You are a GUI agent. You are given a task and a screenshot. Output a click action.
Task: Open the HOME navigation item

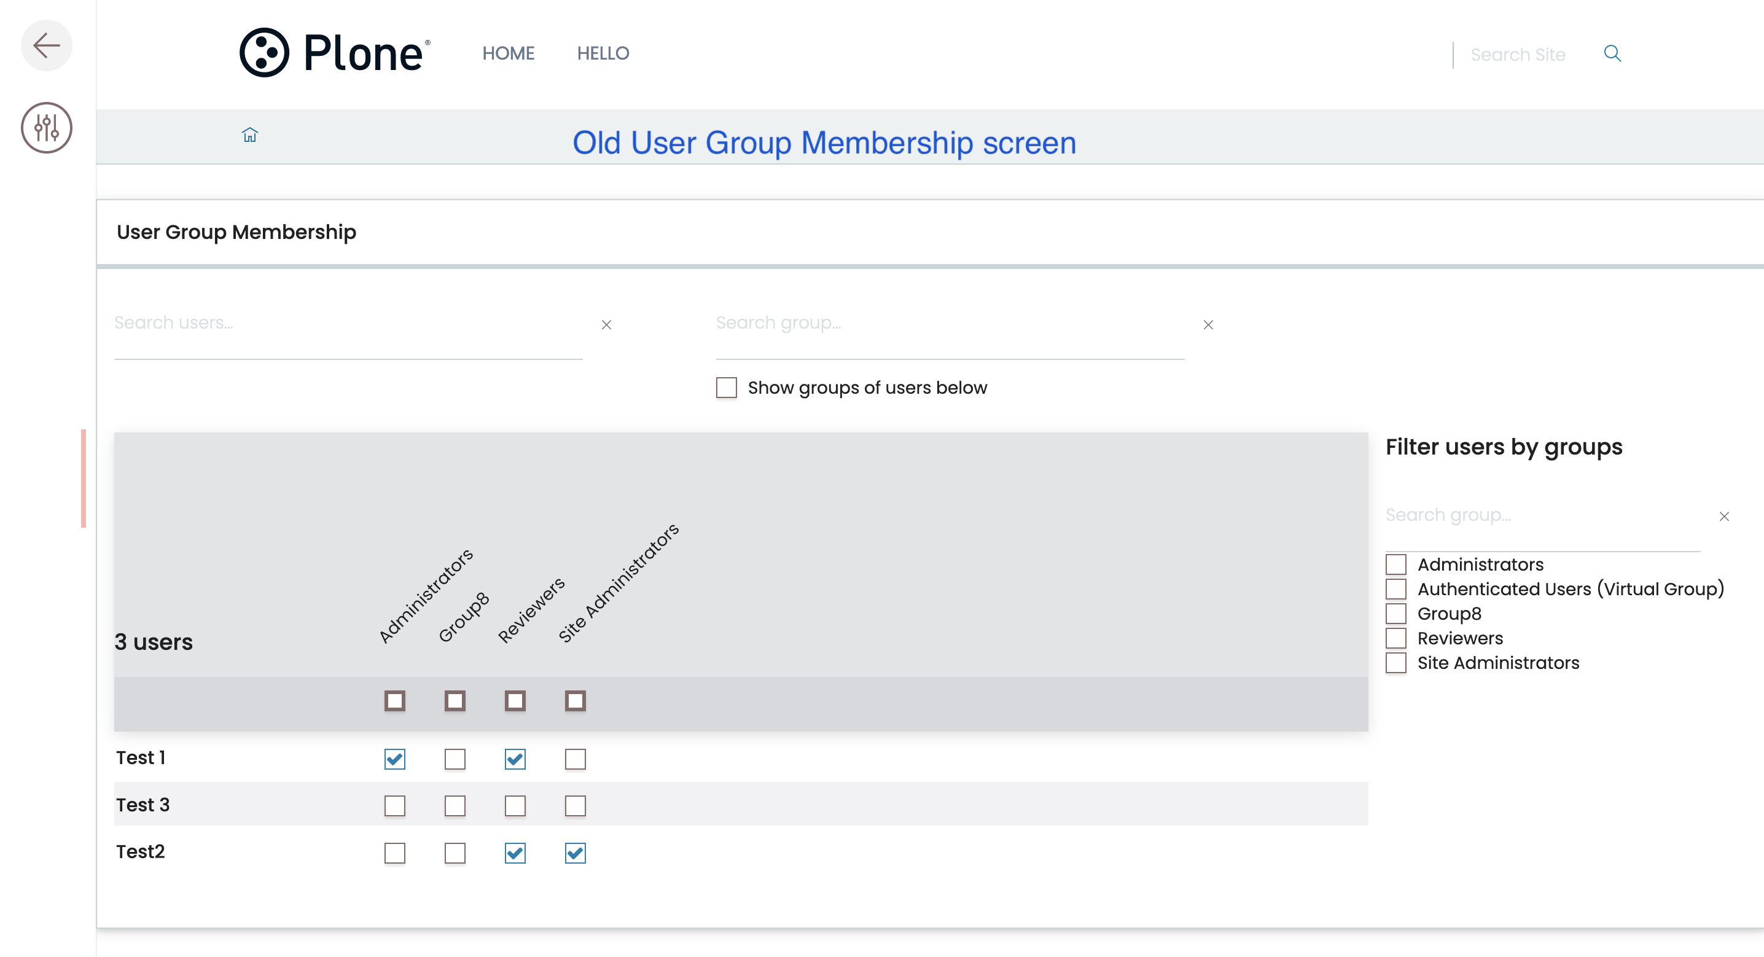508,53
